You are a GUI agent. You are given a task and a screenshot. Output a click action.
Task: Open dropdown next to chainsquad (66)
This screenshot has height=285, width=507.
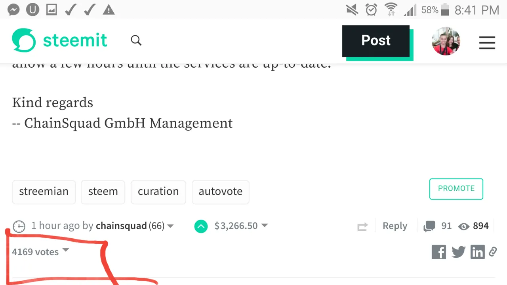pyautogui.click(x=170, y=226)
